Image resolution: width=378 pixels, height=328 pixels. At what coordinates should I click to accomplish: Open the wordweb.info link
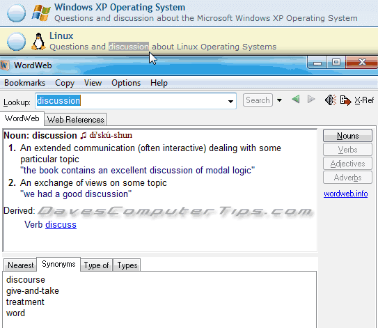pos(346,194)
